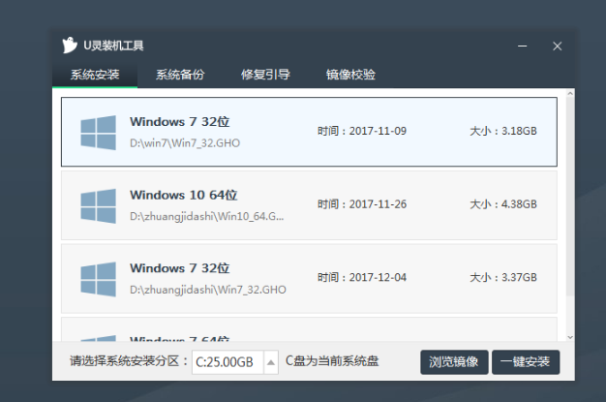The height and width of the screenshot is (402, 606).
Task: Minimize the U灵装机工具 window
Action: click(523, 46)
